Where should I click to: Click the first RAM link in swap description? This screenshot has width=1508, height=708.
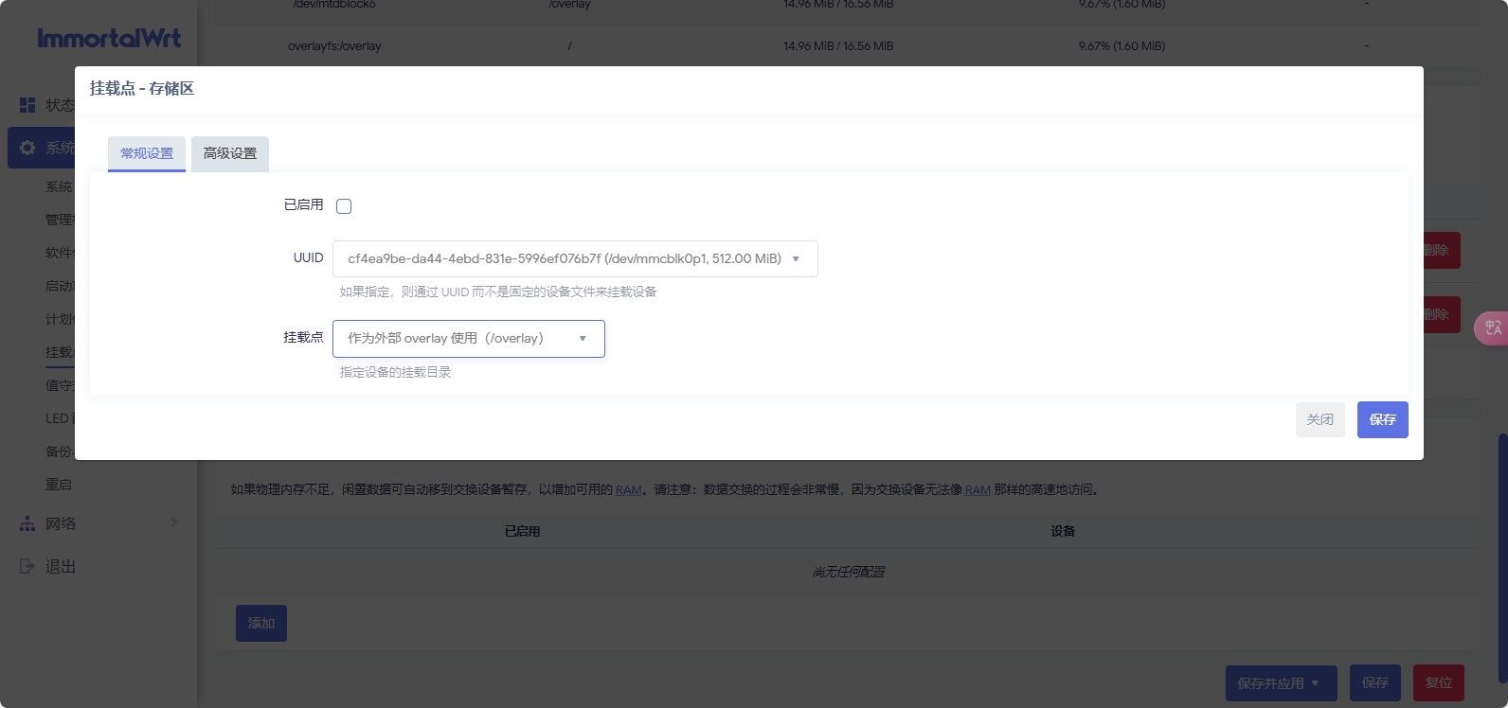click(628, 490)
